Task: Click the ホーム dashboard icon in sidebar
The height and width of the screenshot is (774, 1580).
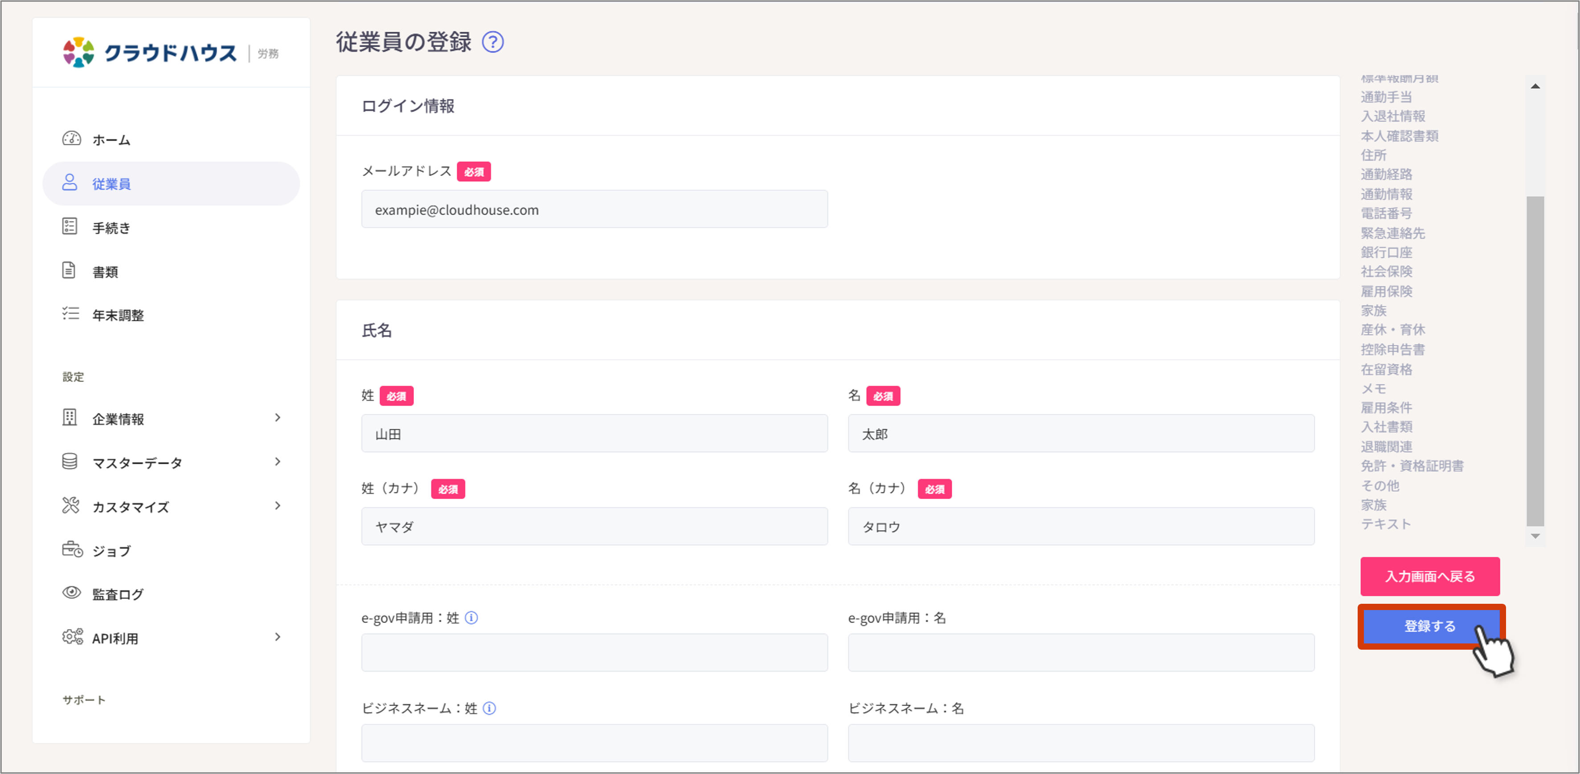Action: pyautogui.click(x=71, y=139)
